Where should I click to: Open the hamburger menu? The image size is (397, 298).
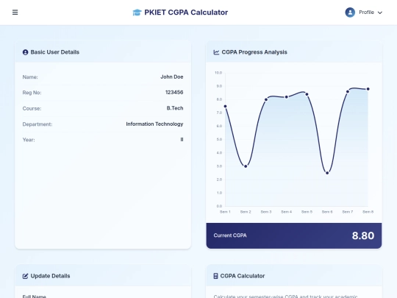pos(15,13)
